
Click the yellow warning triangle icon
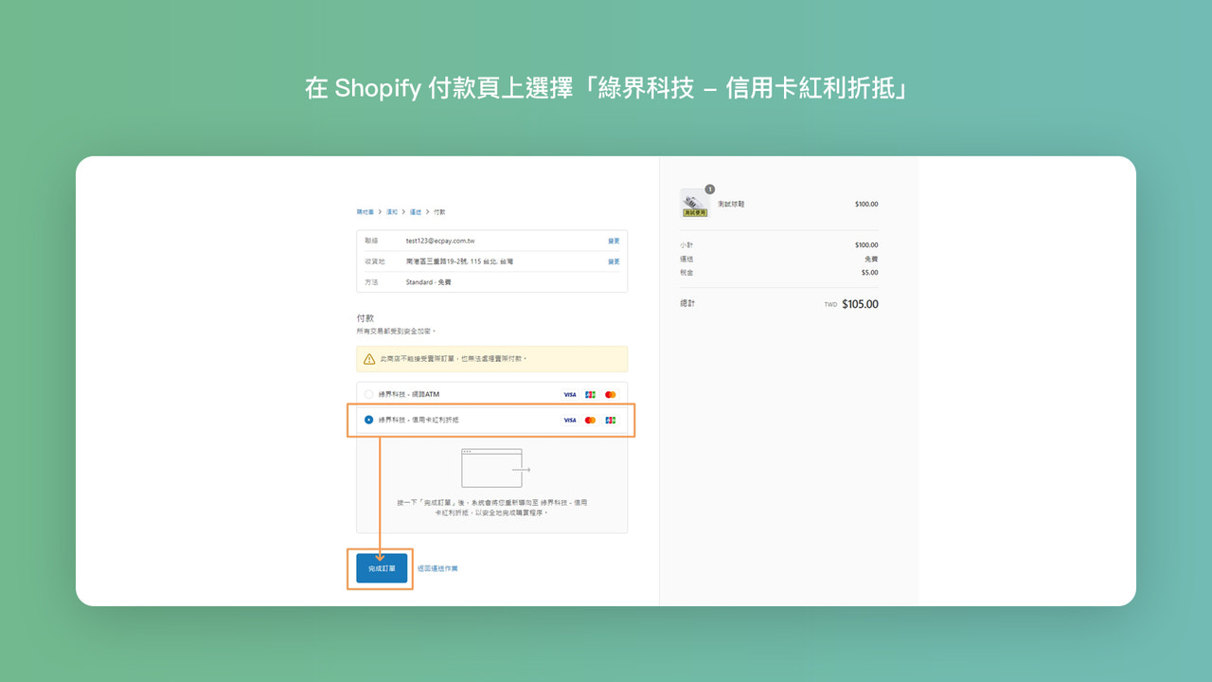(369, 359)
